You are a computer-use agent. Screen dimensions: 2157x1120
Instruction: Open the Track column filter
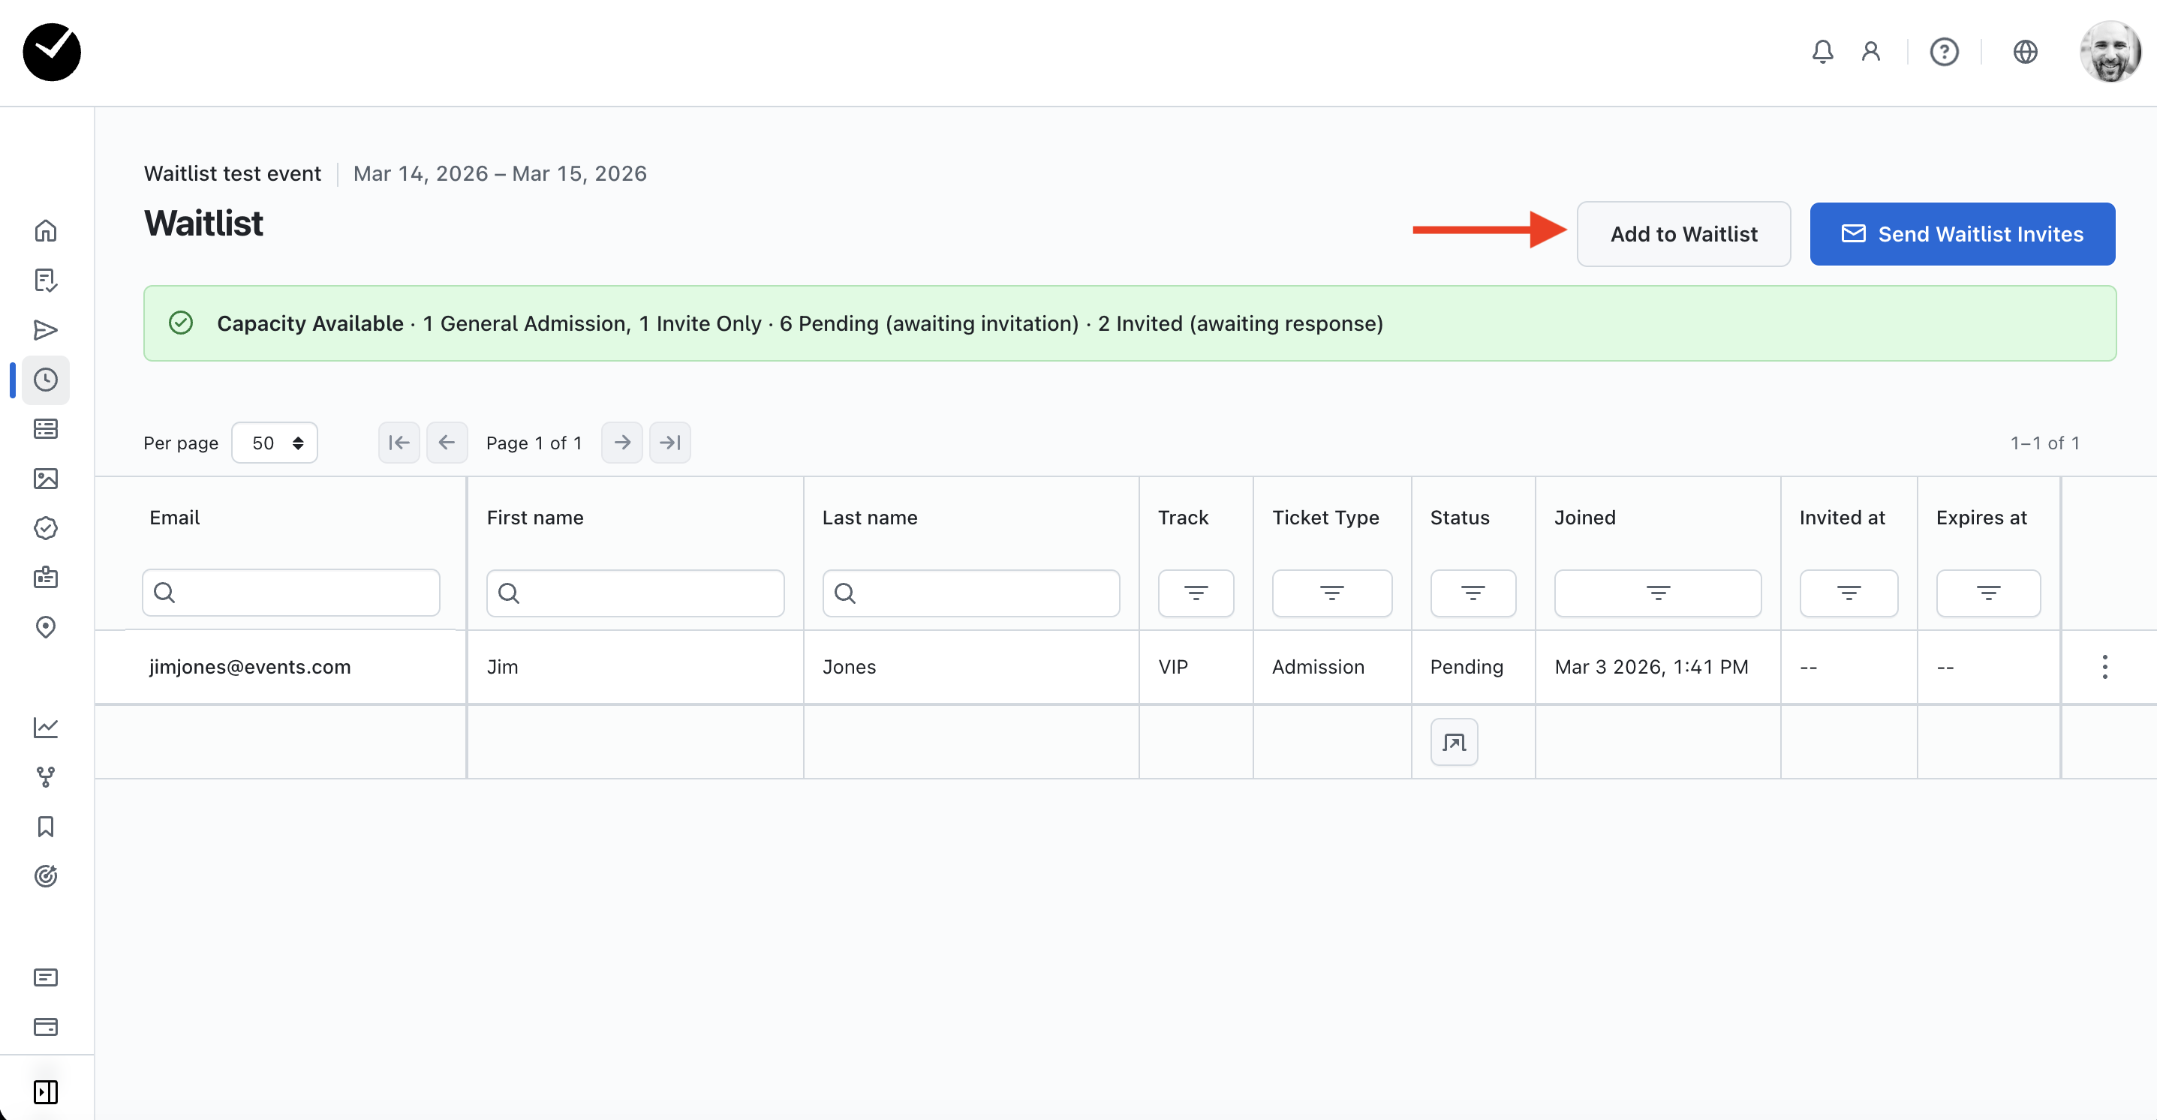[1195, 593]
